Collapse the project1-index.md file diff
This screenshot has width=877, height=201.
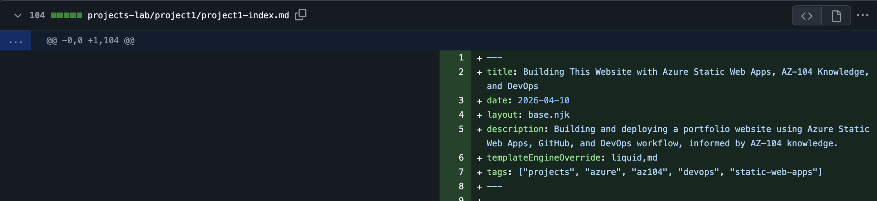click(x=18, y=15)
